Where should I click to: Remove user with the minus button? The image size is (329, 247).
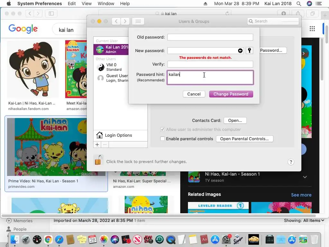pyautogui.click(x=105, y=144)
